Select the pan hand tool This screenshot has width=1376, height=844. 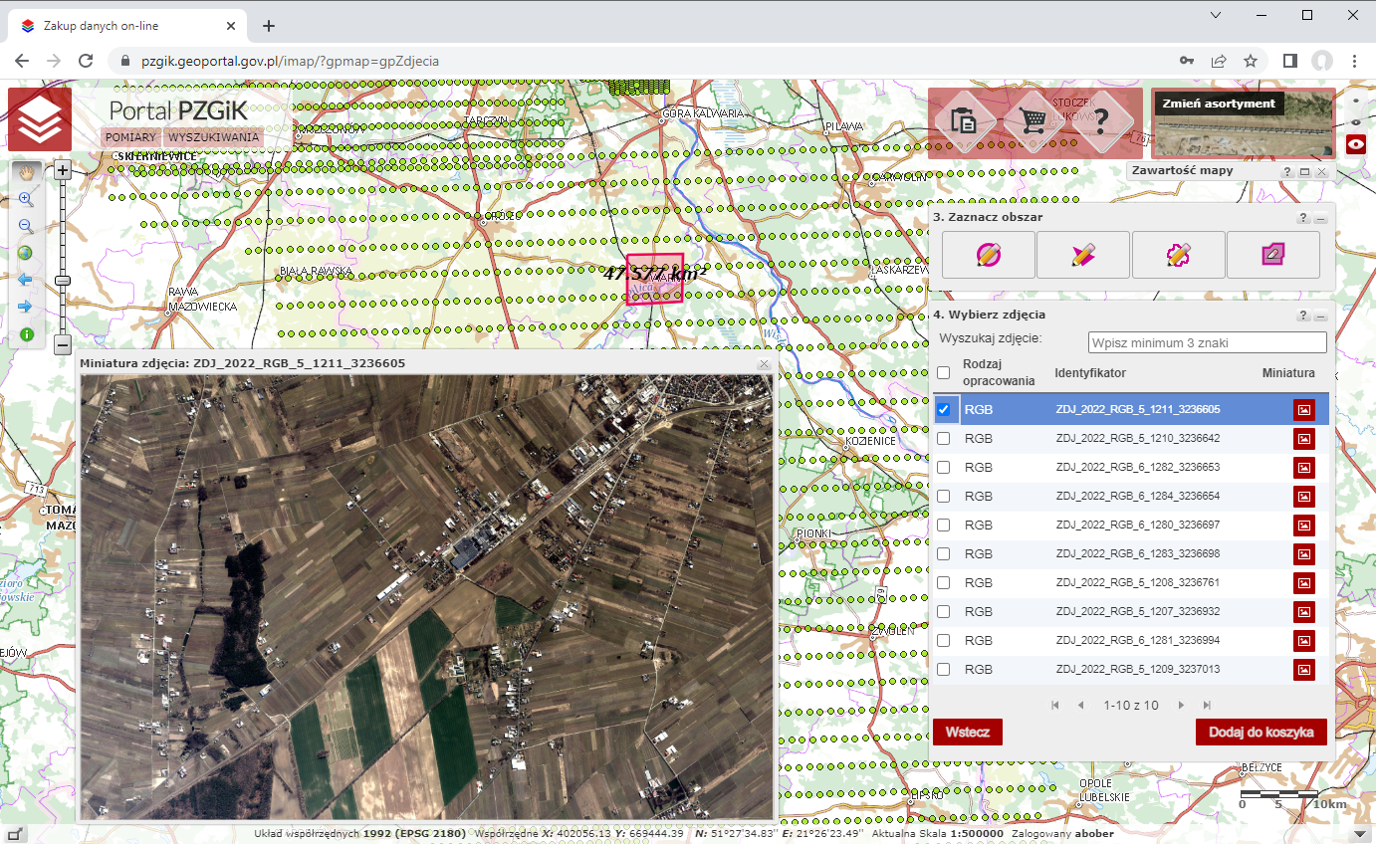pyautogui.click(x=27, y=171)
